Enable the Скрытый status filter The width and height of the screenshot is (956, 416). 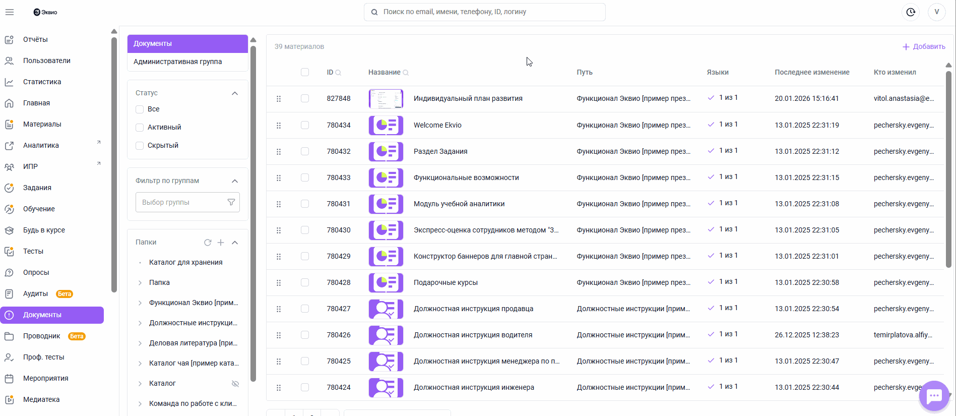(140, 146)
